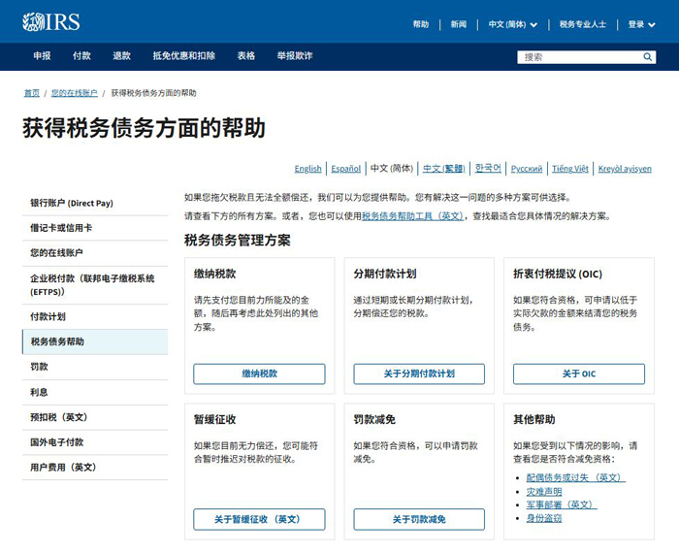Click the 关于分期付款计划 button
This screenshot has width=679, height=551.
pos(419,373)
